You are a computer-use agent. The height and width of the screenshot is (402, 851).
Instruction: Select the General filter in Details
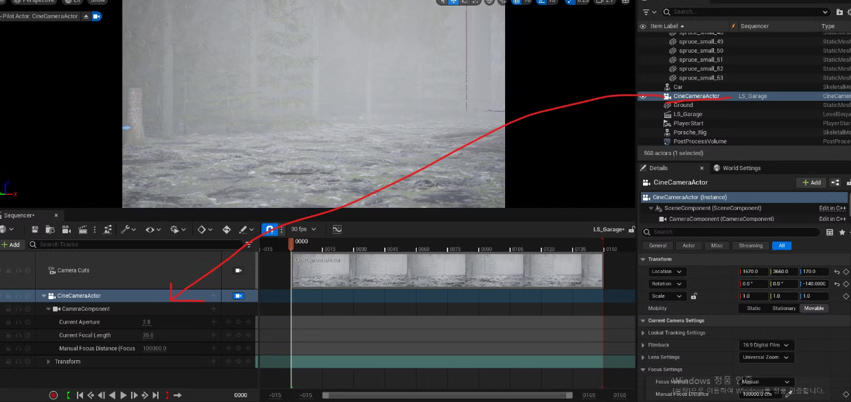coord(657,246)
